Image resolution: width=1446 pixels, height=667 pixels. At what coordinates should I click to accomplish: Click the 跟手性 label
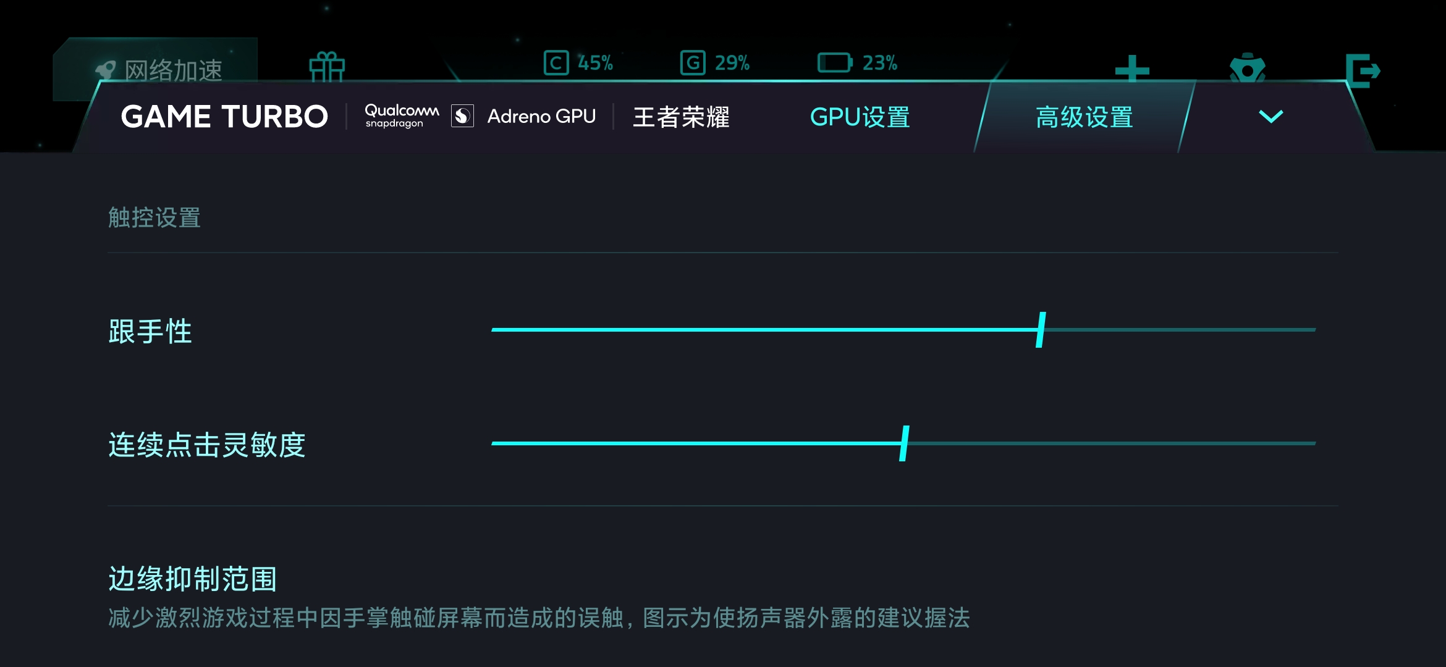[150, 331]
